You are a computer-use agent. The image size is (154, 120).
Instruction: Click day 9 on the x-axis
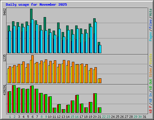[46, 117]
